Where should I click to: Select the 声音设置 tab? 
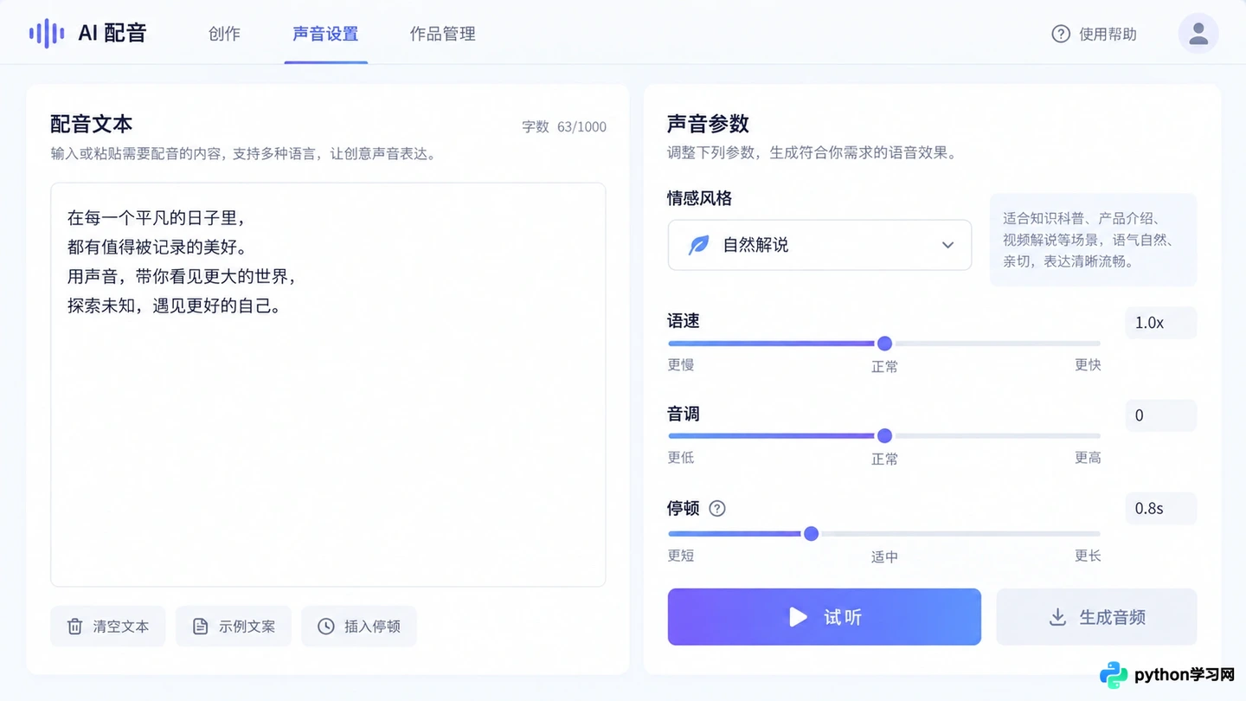coord(325,34)
